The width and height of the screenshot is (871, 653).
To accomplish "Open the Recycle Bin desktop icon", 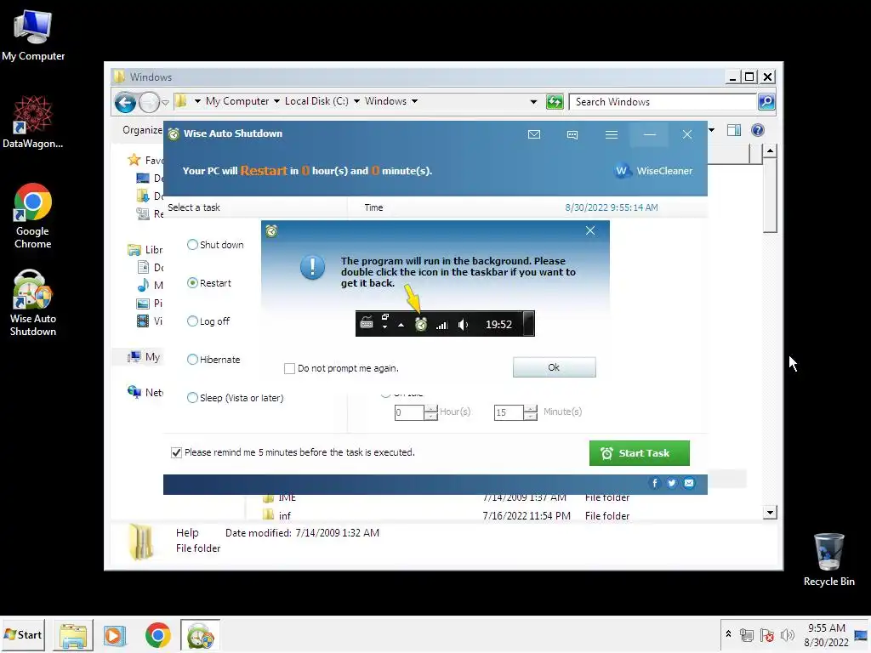I will click(x=828, y=559).
